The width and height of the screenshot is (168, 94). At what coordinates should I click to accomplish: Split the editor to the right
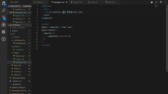(x=161, y=2)
